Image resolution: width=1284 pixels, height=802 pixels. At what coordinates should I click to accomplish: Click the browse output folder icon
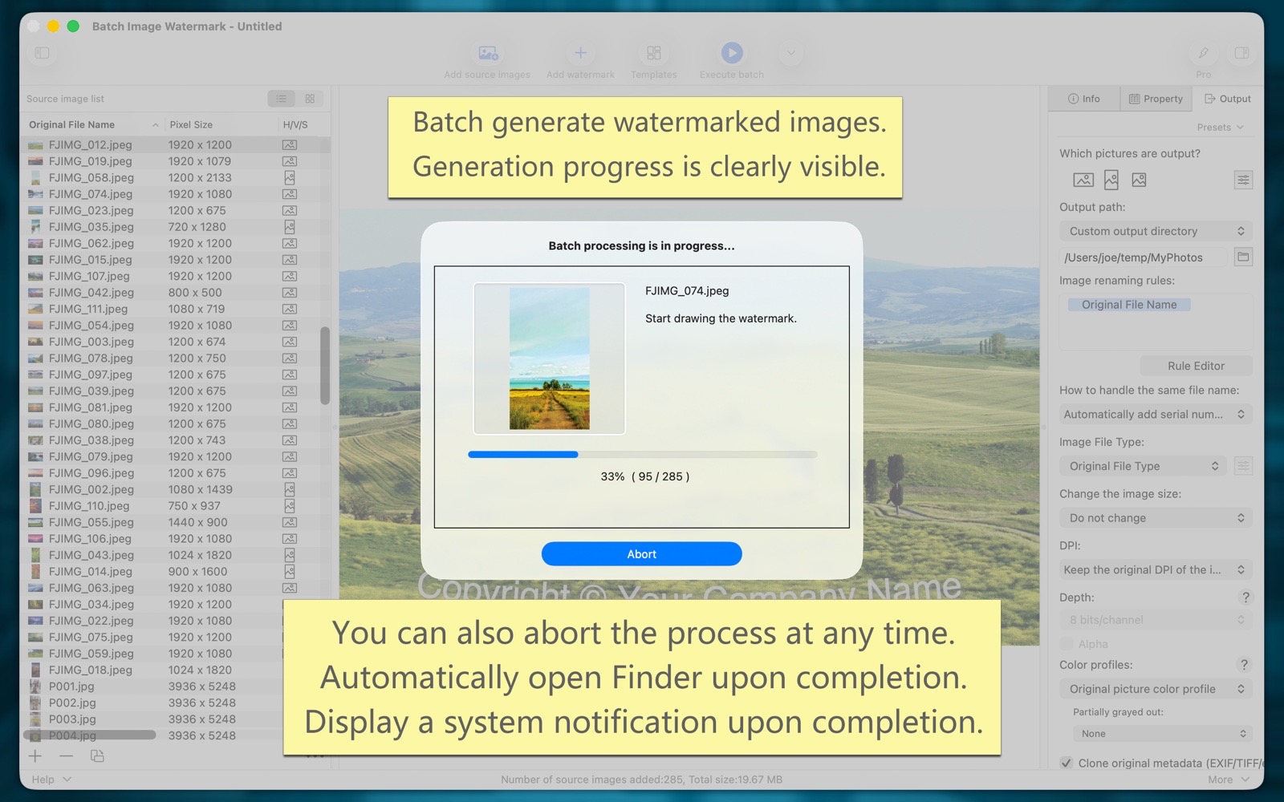[1243, 257]
